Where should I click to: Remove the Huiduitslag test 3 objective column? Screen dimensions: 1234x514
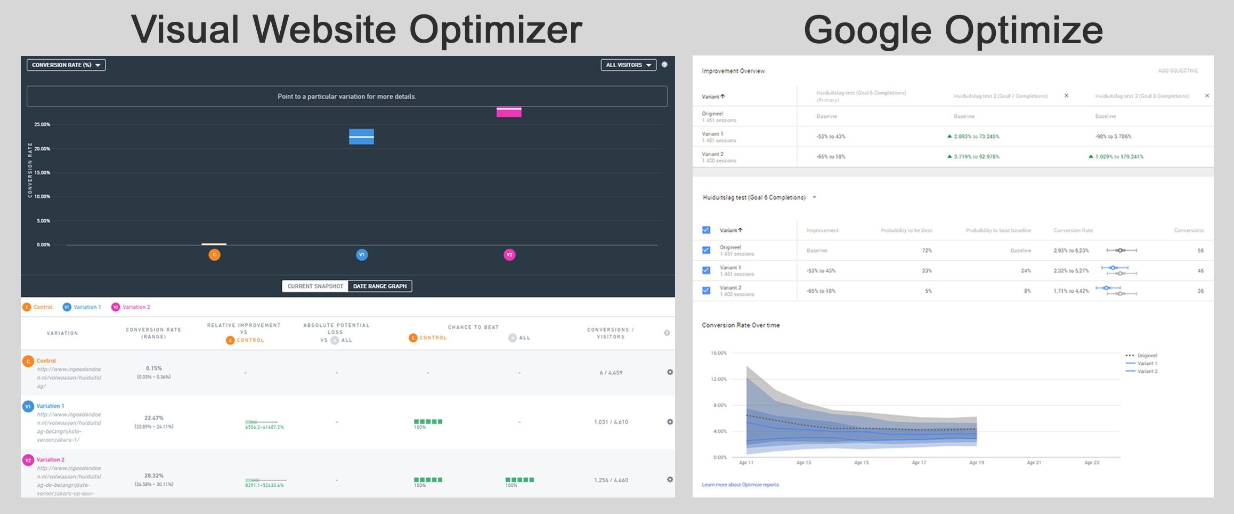click(1207, 95)
